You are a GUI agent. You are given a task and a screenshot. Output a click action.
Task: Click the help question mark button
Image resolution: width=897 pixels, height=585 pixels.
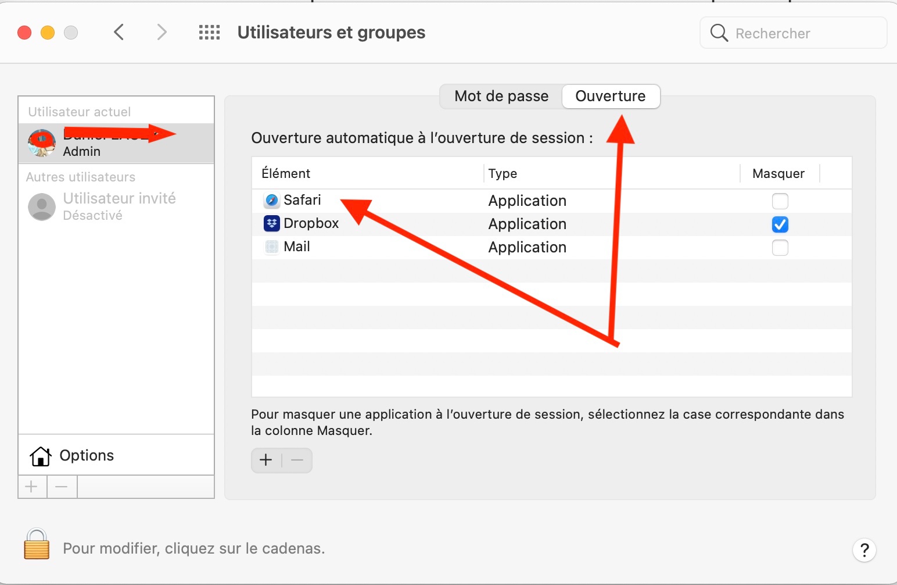click(x=864, y=550)
